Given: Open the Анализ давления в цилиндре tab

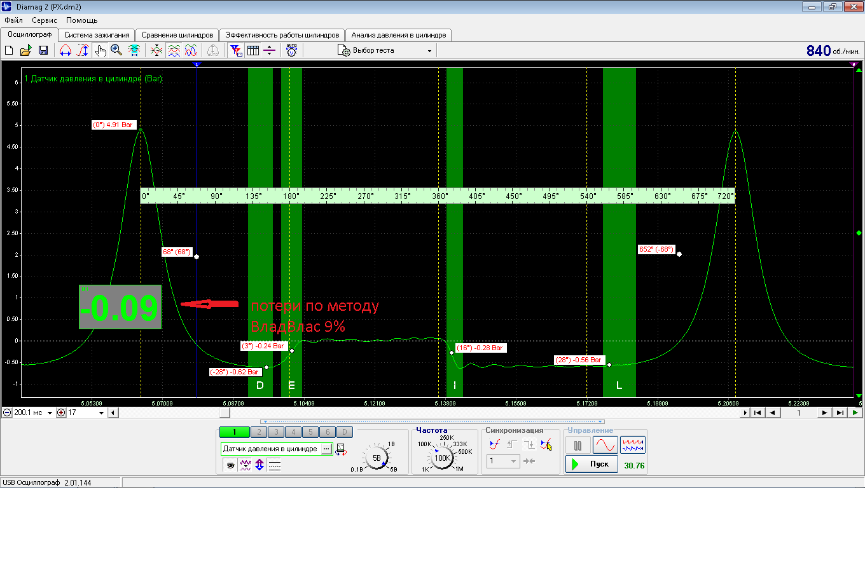Looking at the screenshot, I should pyautogui.click(x=399, y=35).
